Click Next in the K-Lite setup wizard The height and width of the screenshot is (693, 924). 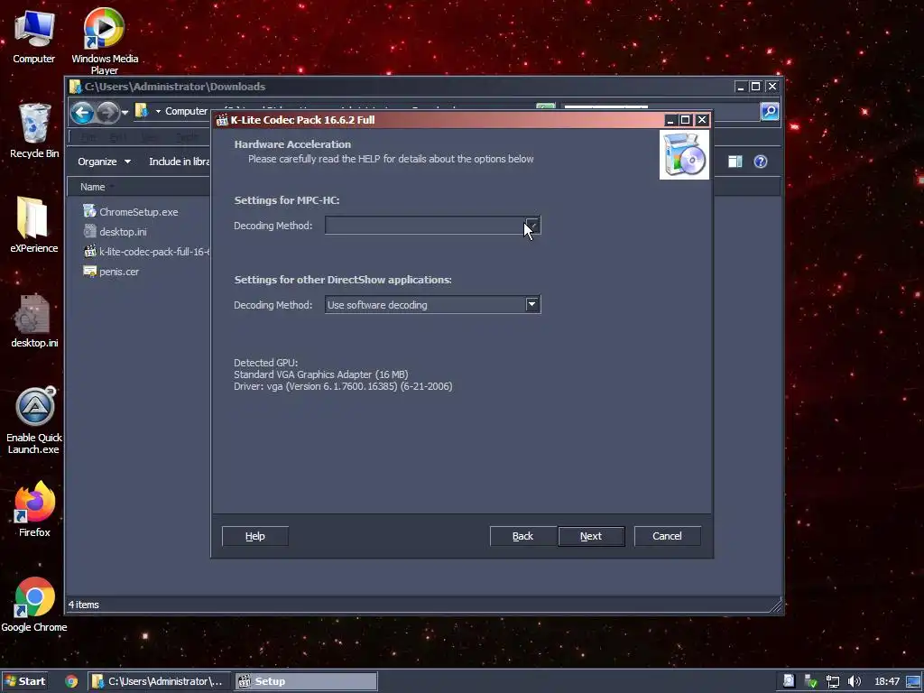tap(591, 536)
